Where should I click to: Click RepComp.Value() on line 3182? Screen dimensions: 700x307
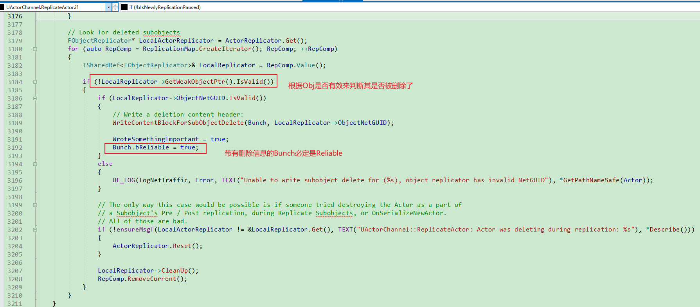tap(295, 65)
